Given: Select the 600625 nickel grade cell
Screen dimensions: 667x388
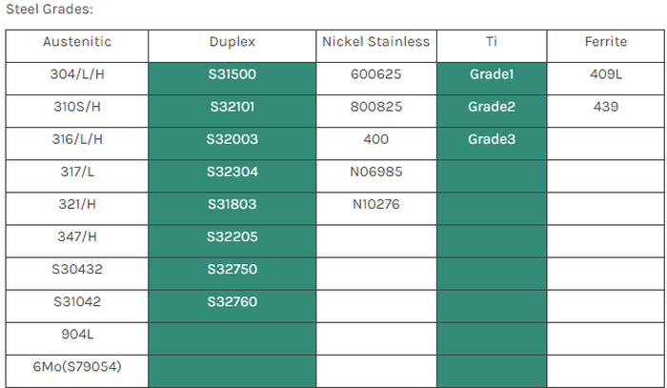Looking at the screenshot, I should tap(375, 74).
